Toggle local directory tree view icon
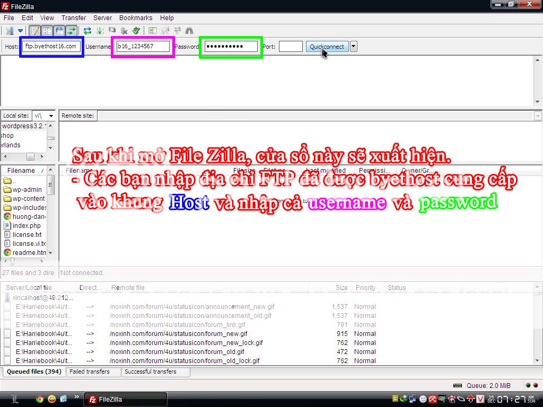 click(47, 31)
